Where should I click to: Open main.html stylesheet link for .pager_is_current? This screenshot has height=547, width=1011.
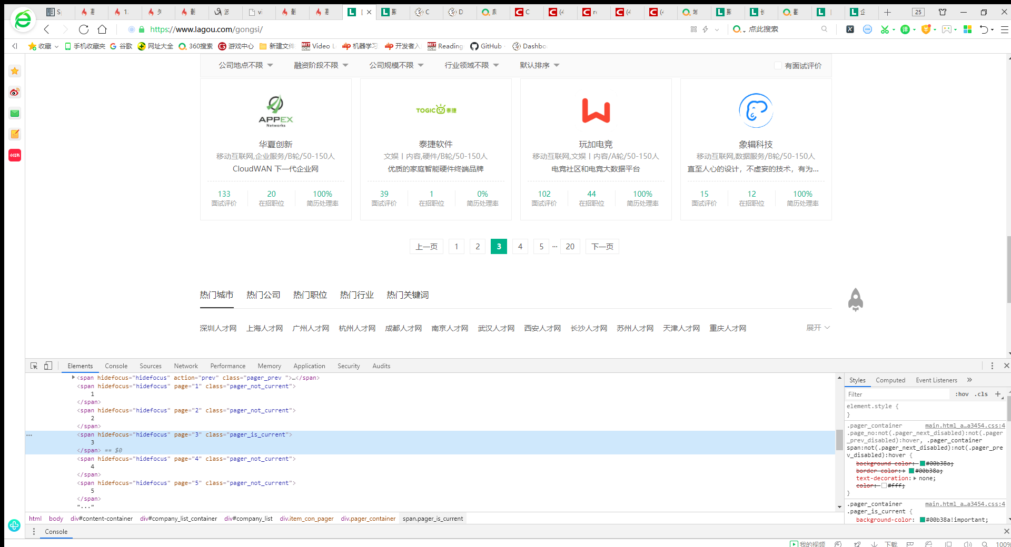click(x=965, y=504)
